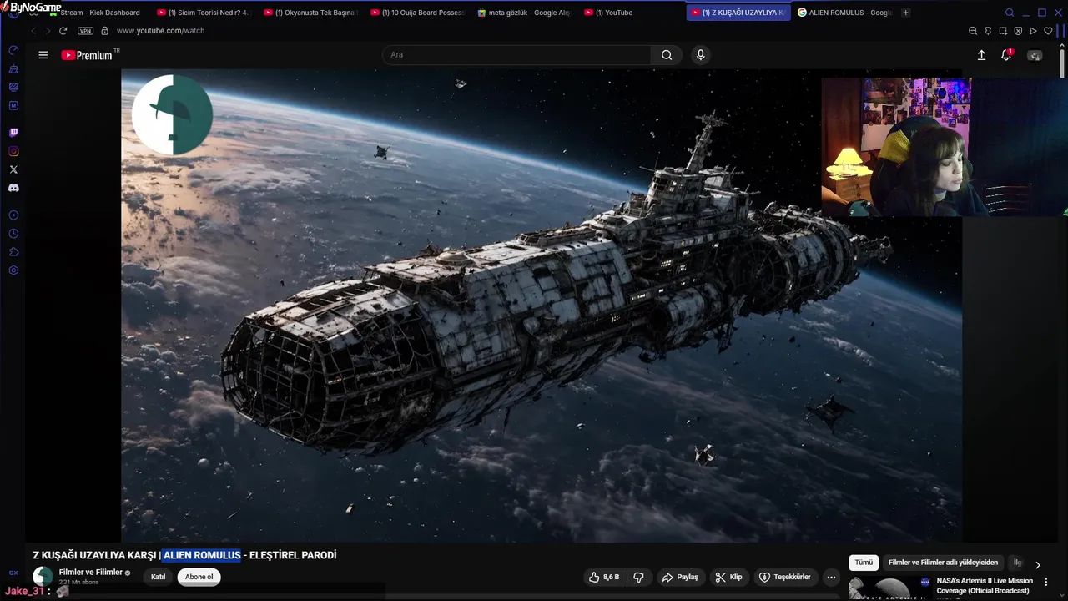1068x601 pixels.
Task: Open tab search magnifier in title bar
Action: 1010,13
